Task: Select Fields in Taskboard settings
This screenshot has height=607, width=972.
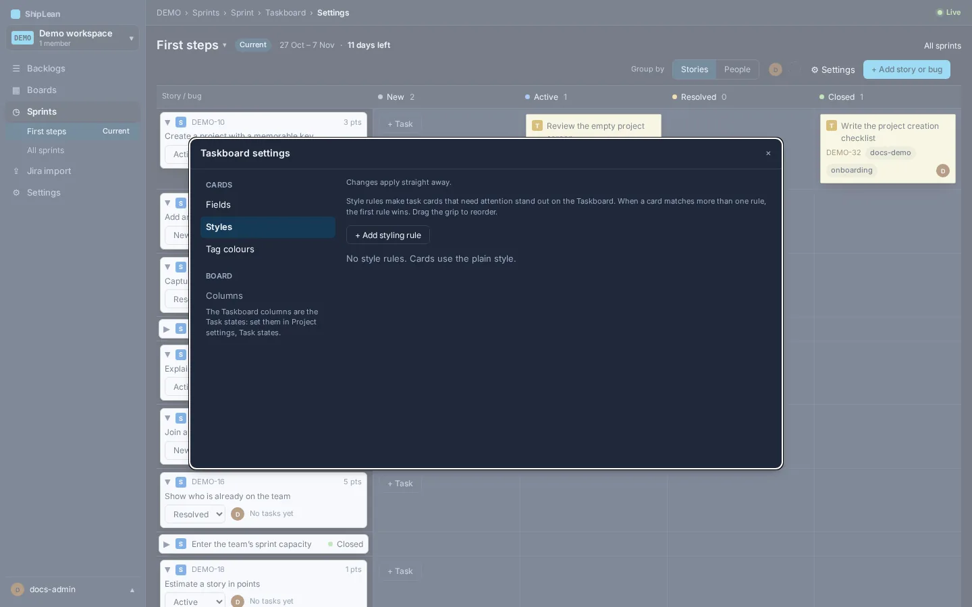Action: (x=268, y=205)
